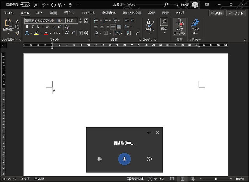
Task: Pick the red font color swatch
Action: (x=46, y=33)
